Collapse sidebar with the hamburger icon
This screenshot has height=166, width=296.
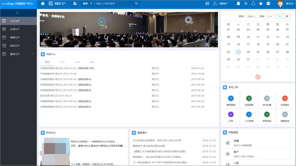click(x=18, y=13)
